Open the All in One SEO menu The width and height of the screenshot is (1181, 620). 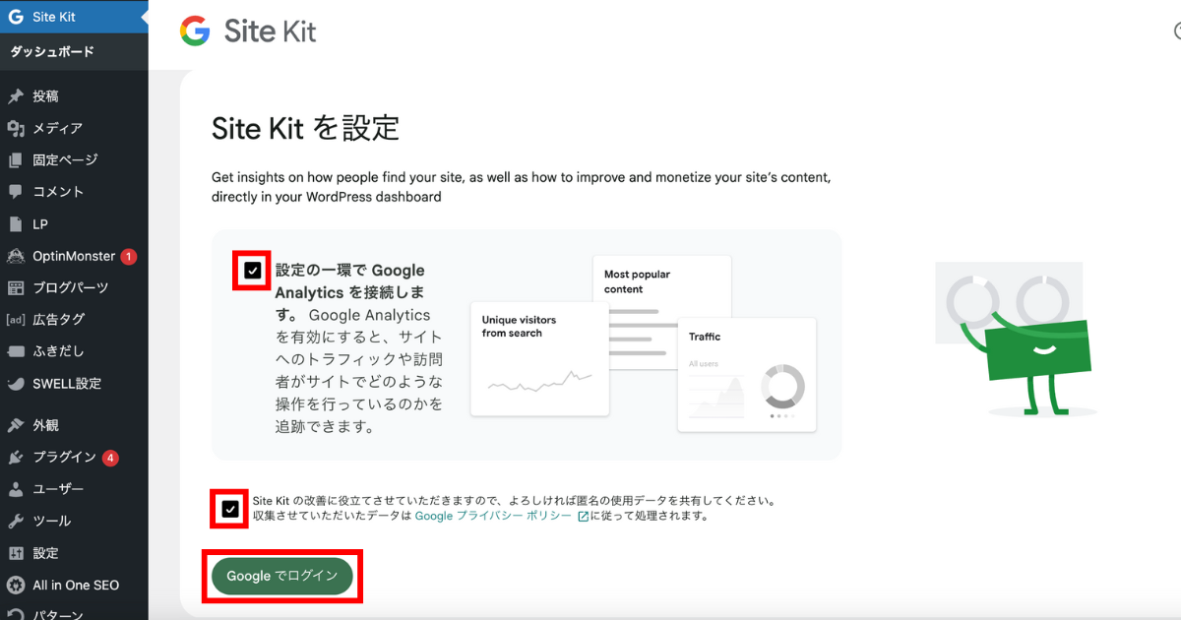[x=74, y=585]
